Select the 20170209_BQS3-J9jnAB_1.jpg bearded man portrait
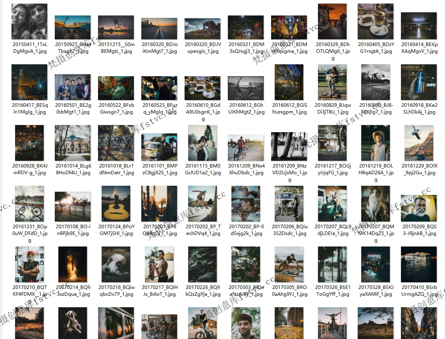The width and height of the screenshot is (445, 339). tap(419, 208)
